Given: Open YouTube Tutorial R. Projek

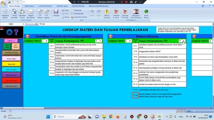Looking at the screenshot, I should tap(125, 14).
